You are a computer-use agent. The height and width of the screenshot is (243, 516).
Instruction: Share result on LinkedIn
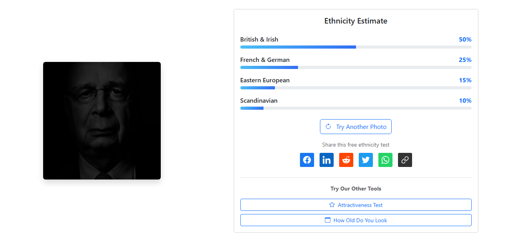click(x=327, y=160)
